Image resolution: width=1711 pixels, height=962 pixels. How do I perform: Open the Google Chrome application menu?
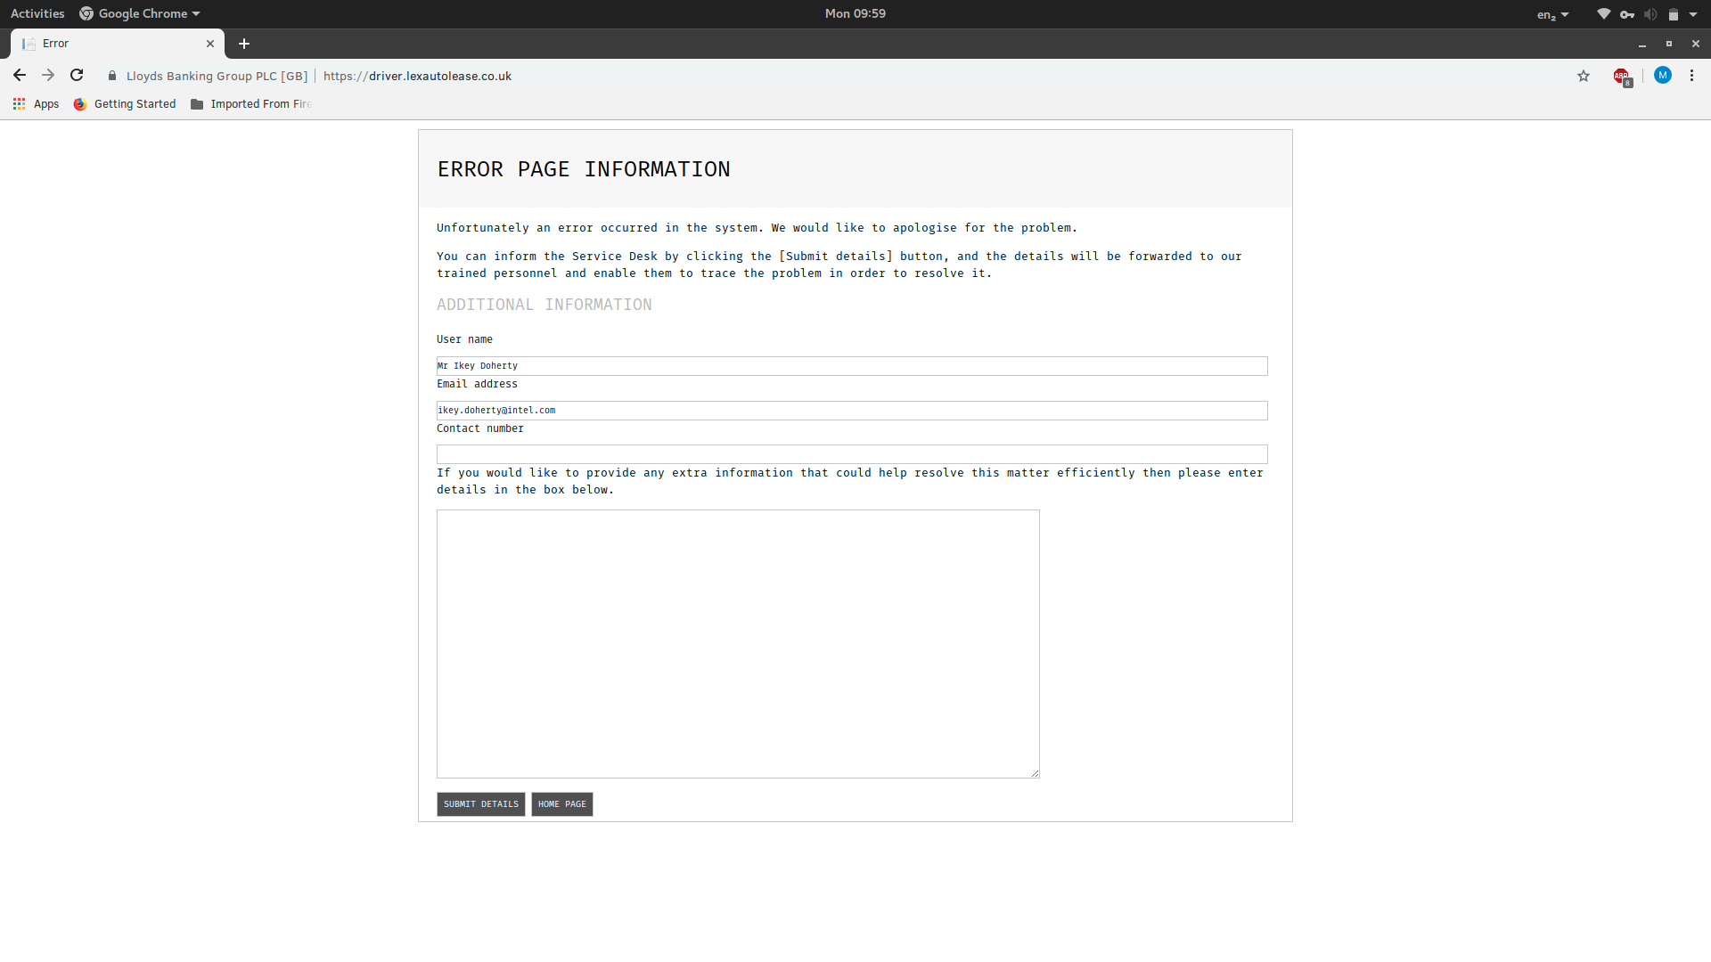coord(140,13)
